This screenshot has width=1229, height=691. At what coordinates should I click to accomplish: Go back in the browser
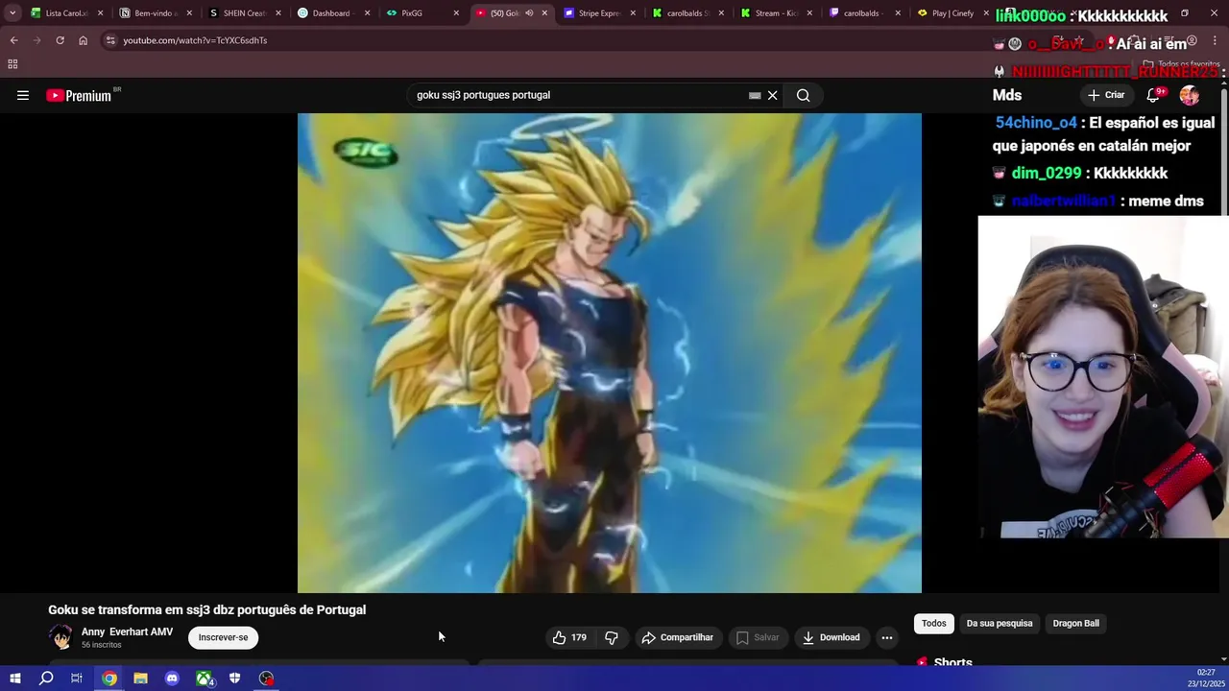(14, 40)
